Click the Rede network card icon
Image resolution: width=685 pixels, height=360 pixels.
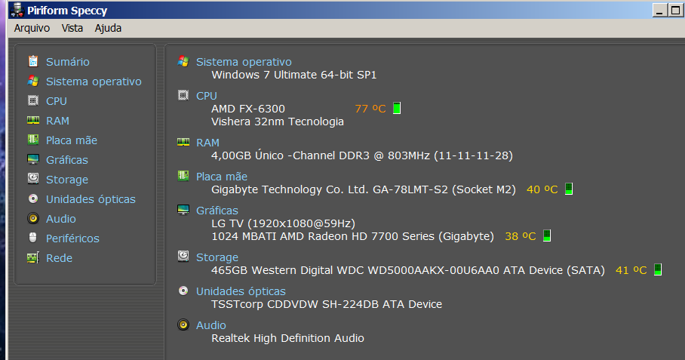pos(33,258)
